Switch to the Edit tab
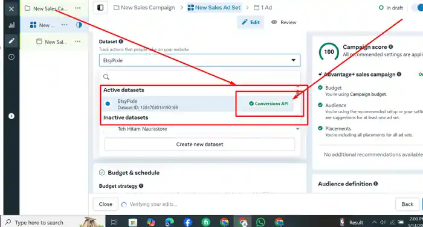This screenshot has height=227, width=423. tap(251, 22)
